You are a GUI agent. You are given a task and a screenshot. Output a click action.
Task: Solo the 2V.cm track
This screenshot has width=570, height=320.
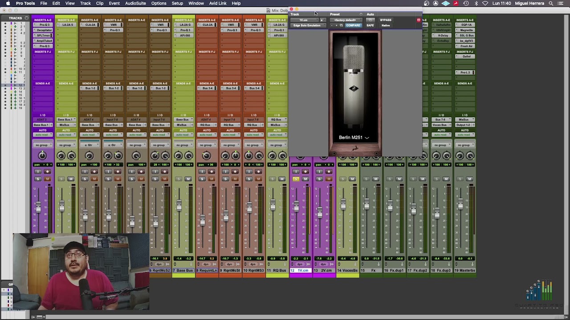coord(319,179)
